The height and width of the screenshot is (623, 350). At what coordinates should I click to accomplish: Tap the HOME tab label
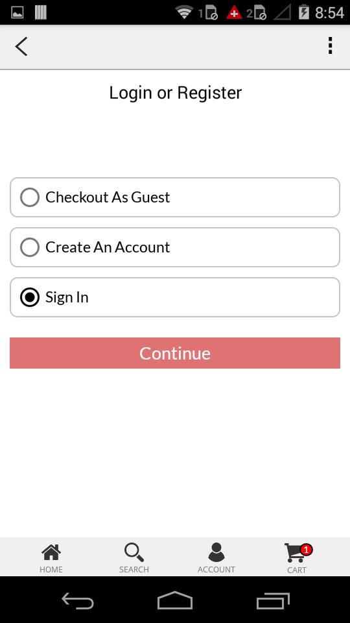tap(51, 569)
